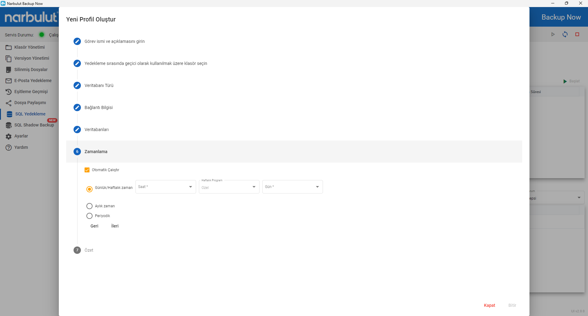
Task: Click the play triangle icon in top toolbar
Action: pos(553,34)
